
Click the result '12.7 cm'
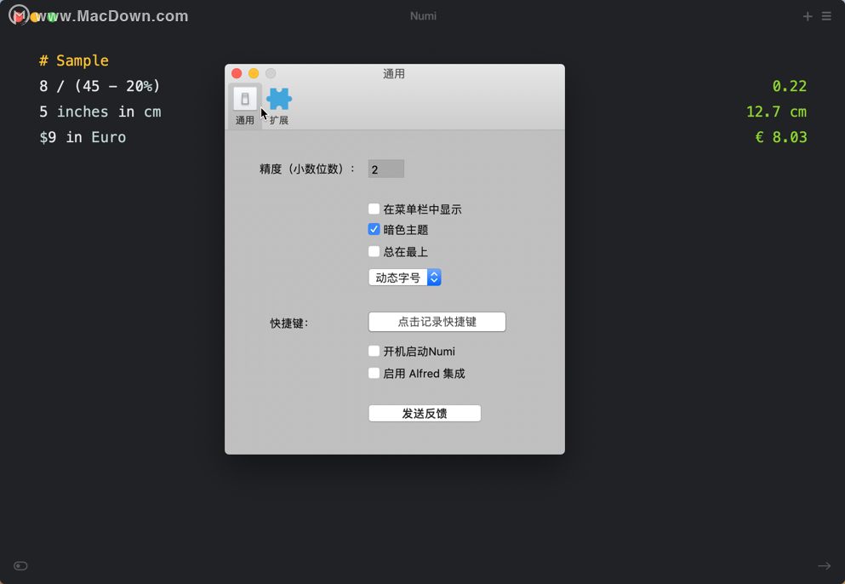pos(776,112)
